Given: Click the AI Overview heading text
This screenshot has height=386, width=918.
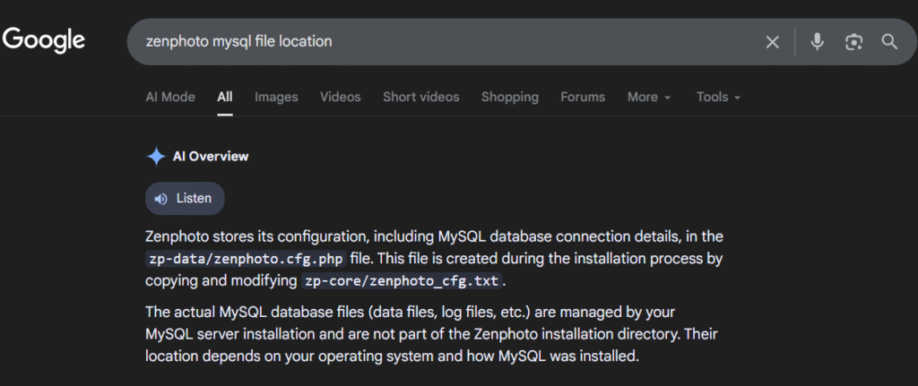Looking at the screenshot, I should click(211, 157).
